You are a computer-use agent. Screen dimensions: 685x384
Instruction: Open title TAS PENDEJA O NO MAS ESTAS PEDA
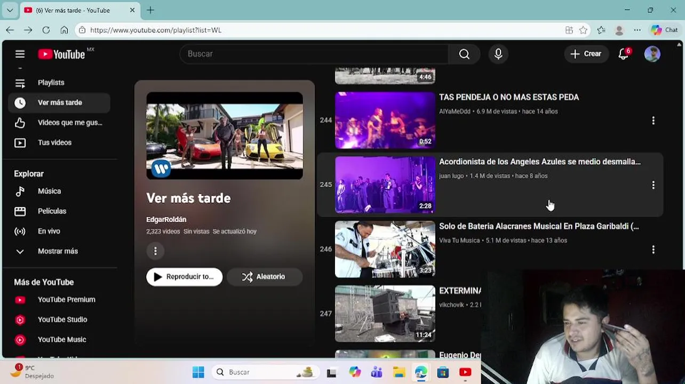509,97
